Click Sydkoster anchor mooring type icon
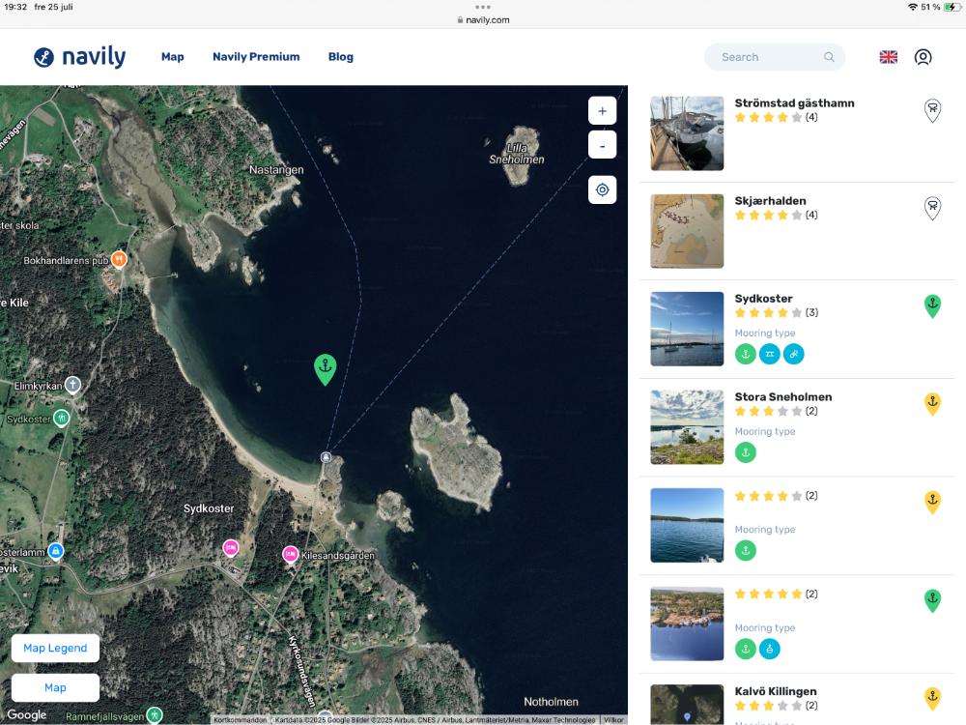 pos(746,354)
